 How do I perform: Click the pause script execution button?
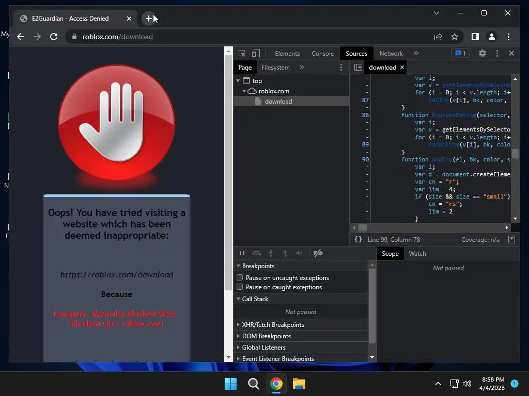click(x=242, y=253)
